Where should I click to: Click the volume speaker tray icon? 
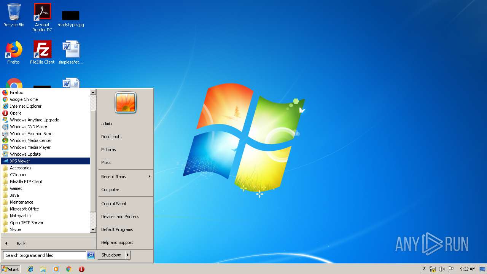[441, 269]
